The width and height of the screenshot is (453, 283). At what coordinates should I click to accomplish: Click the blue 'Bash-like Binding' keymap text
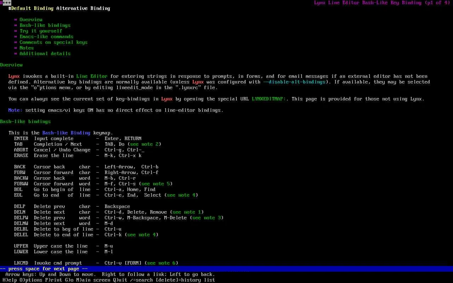(67, 133)
